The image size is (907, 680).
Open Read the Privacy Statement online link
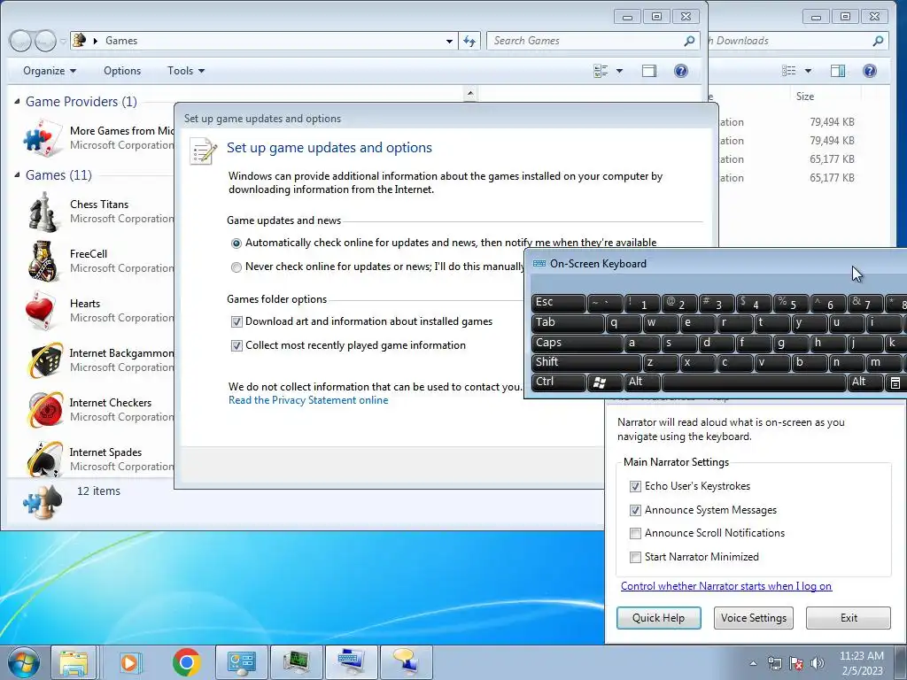coord(308,400)
